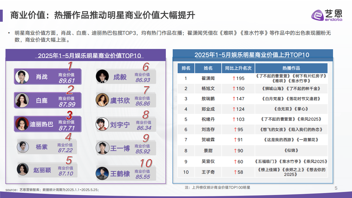Click the works cell 《念无双》《掌心》

[x=291, y=109]
